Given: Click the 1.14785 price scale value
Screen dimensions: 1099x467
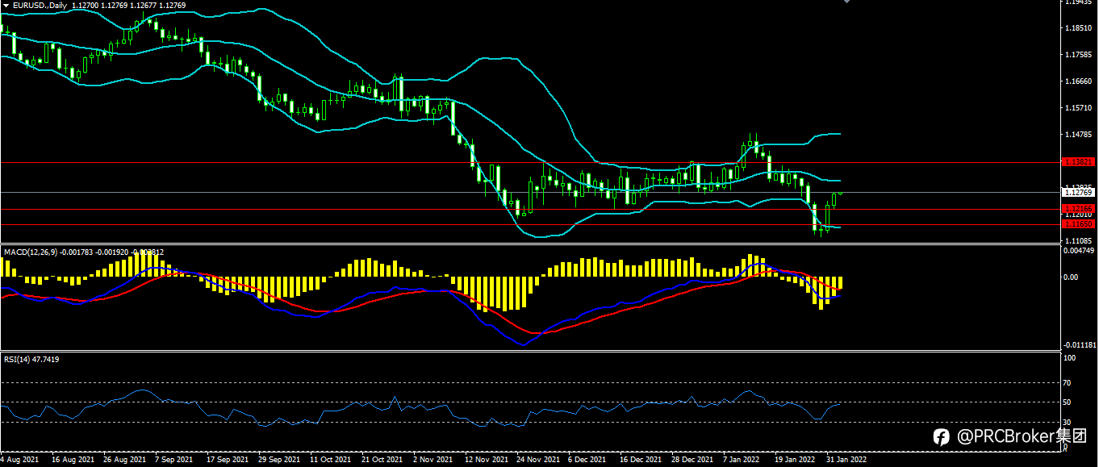Looking at the screenshot, I should (1079, 135).
